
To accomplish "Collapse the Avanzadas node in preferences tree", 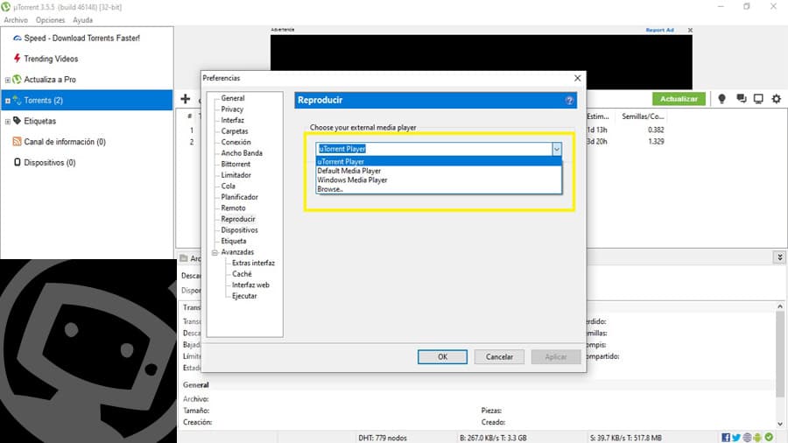I will [215, 252].
